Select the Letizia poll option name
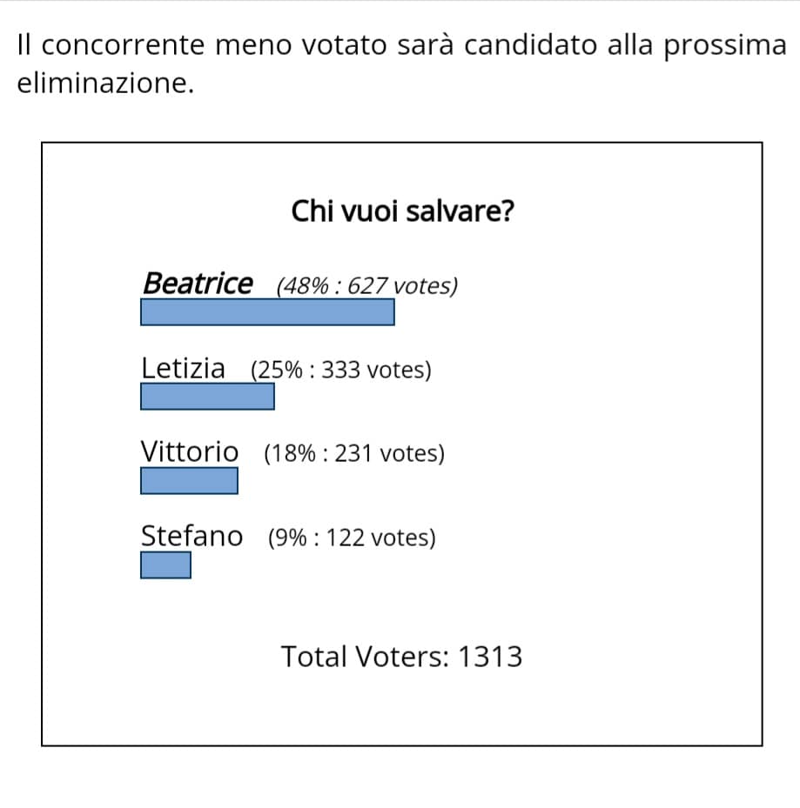 pos(183,369)
